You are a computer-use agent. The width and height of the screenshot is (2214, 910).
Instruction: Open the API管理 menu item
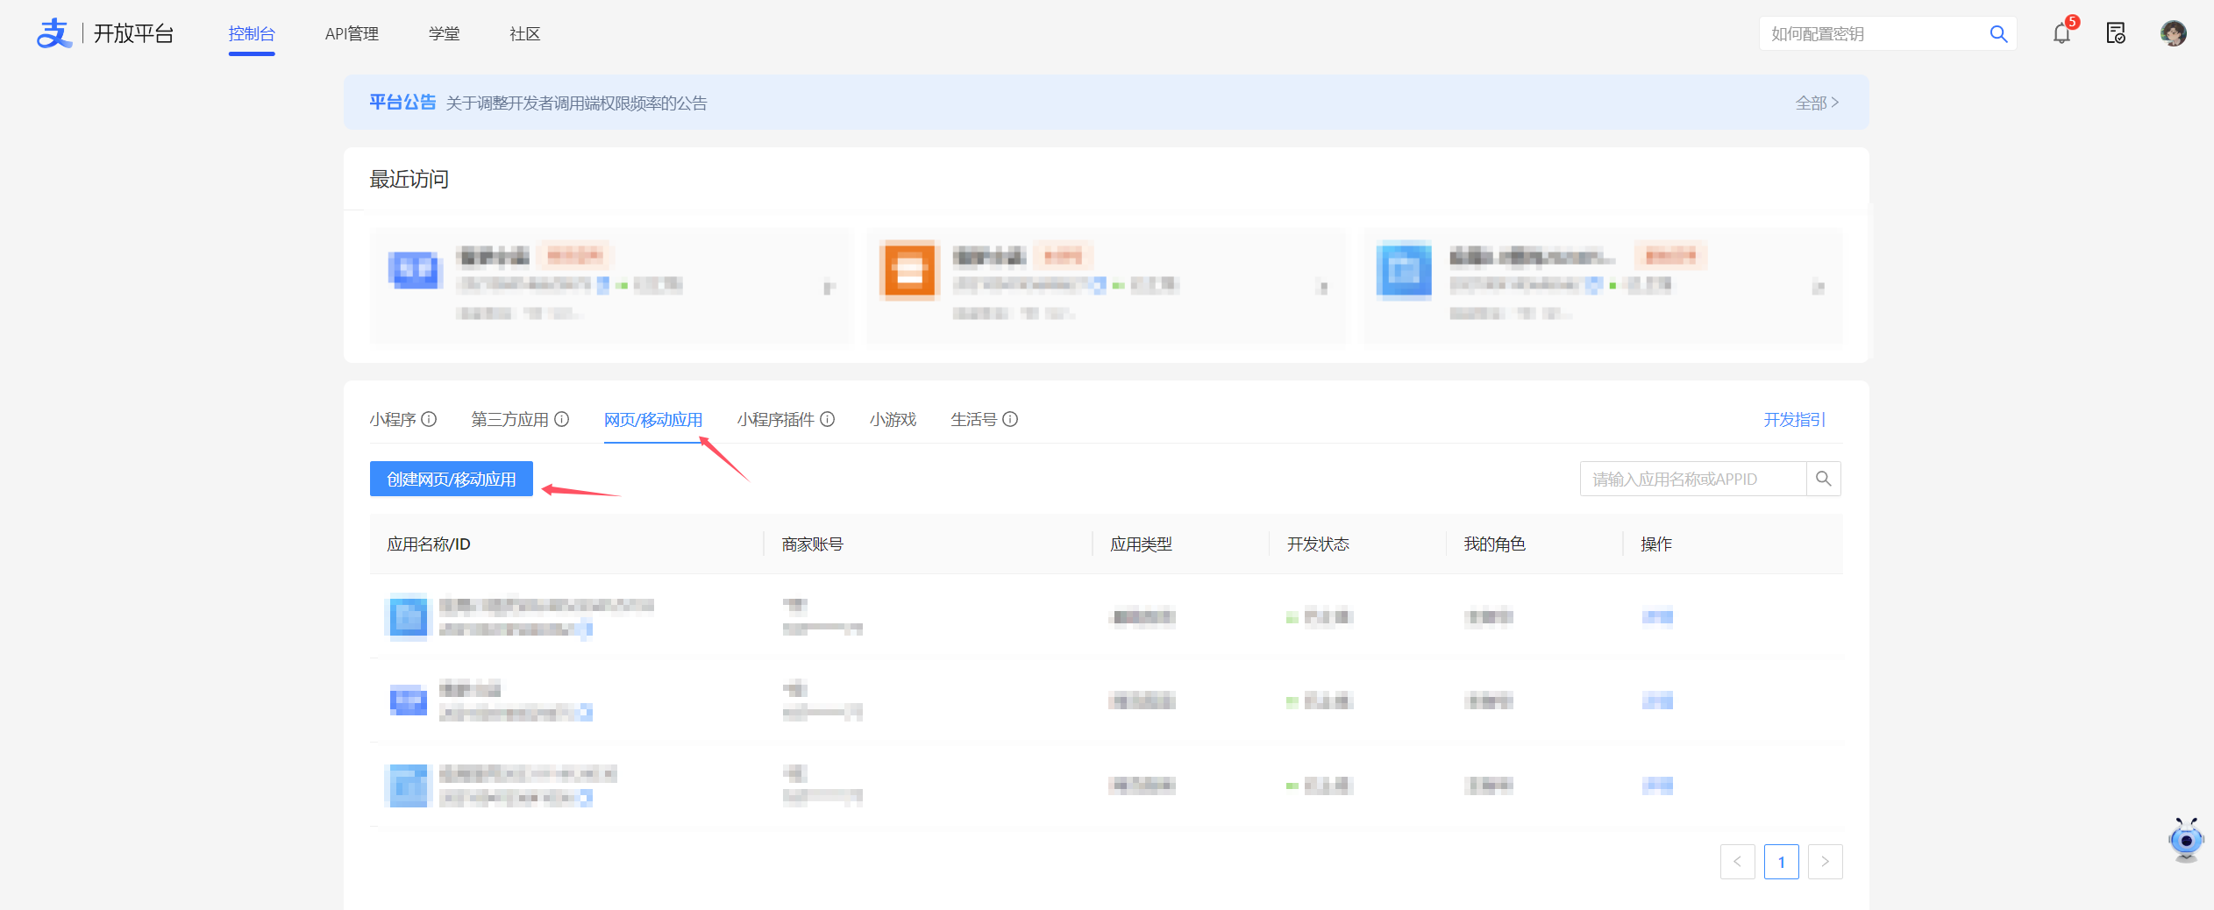pos(352,33)
